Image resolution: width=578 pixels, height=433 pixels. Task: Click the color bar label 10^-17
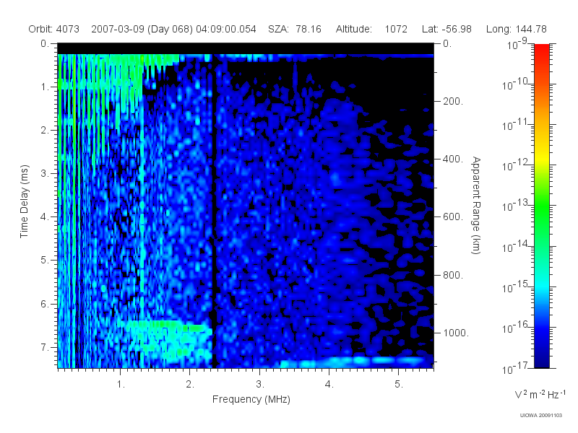[515, 368]
